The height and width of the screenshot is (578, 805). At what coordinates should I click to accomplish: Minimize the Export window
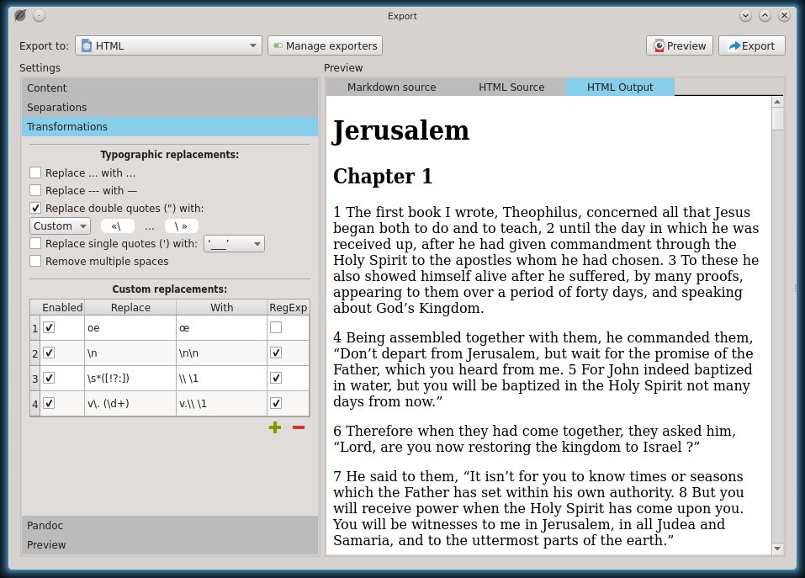point(745,15)
